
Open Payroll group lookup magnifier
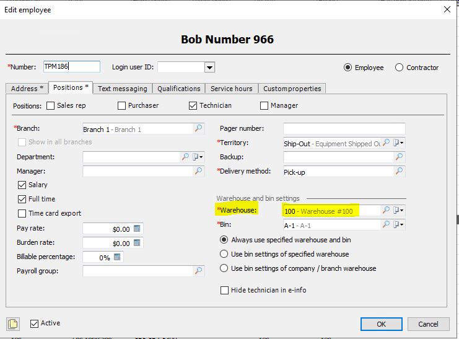pyautogui.click(x=198, y=271)
